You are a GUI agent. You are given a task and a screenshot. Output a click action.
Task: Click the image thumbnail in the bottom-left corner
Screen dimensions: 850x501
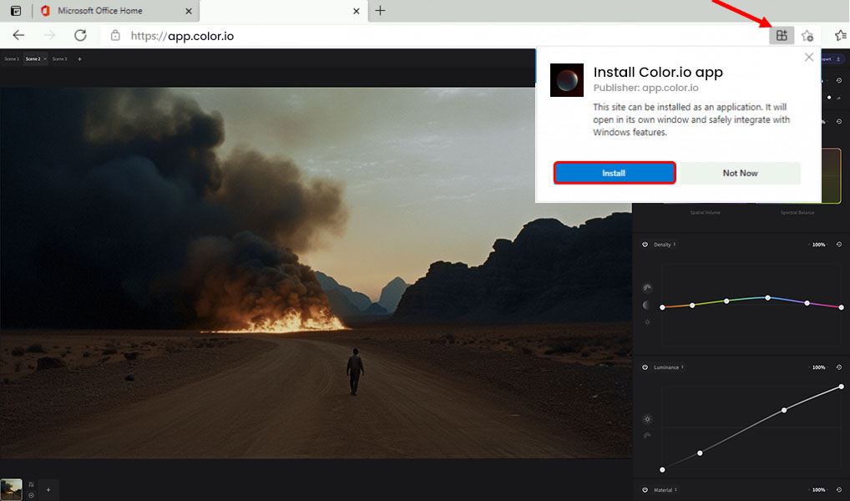[11, 489]
